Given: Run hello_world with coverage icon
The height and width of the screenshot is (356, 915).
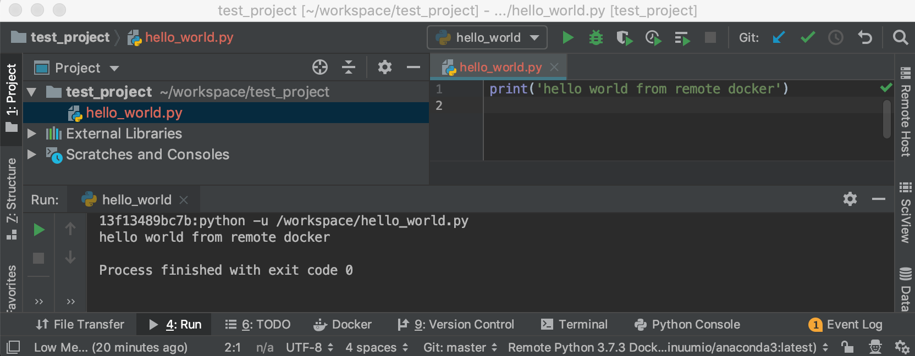Looking at the screenshot, I should tap(624, 37).
